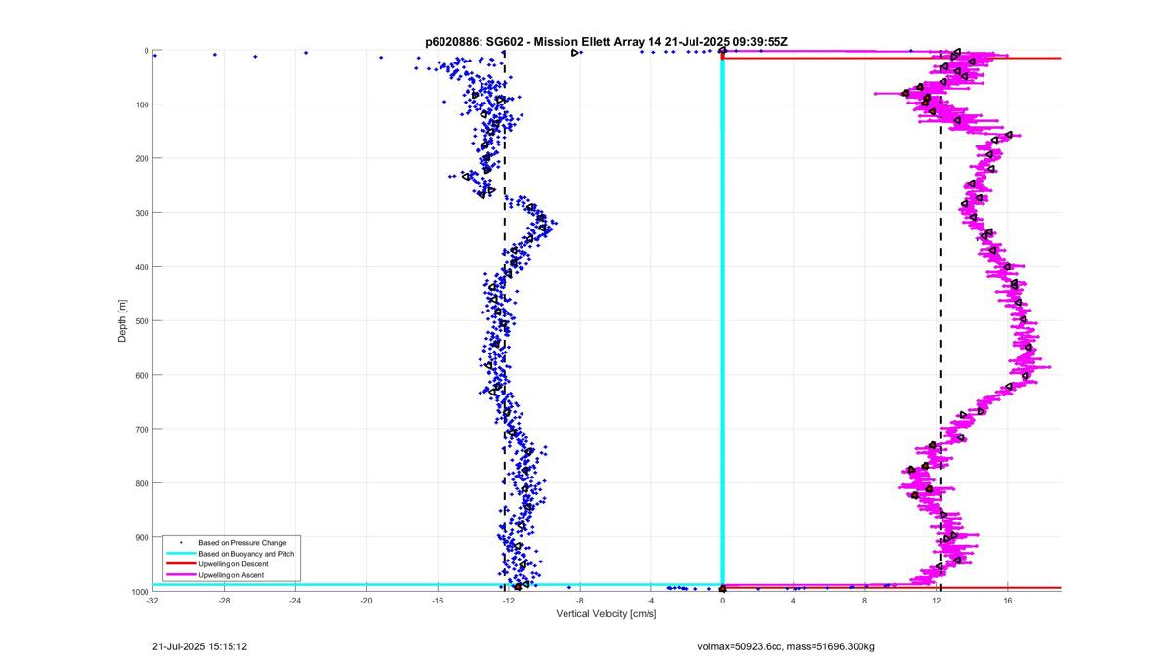Click the Depth [m] axis label
The width and height of the screenshot is (1172, 665).
tap(122, 320)
